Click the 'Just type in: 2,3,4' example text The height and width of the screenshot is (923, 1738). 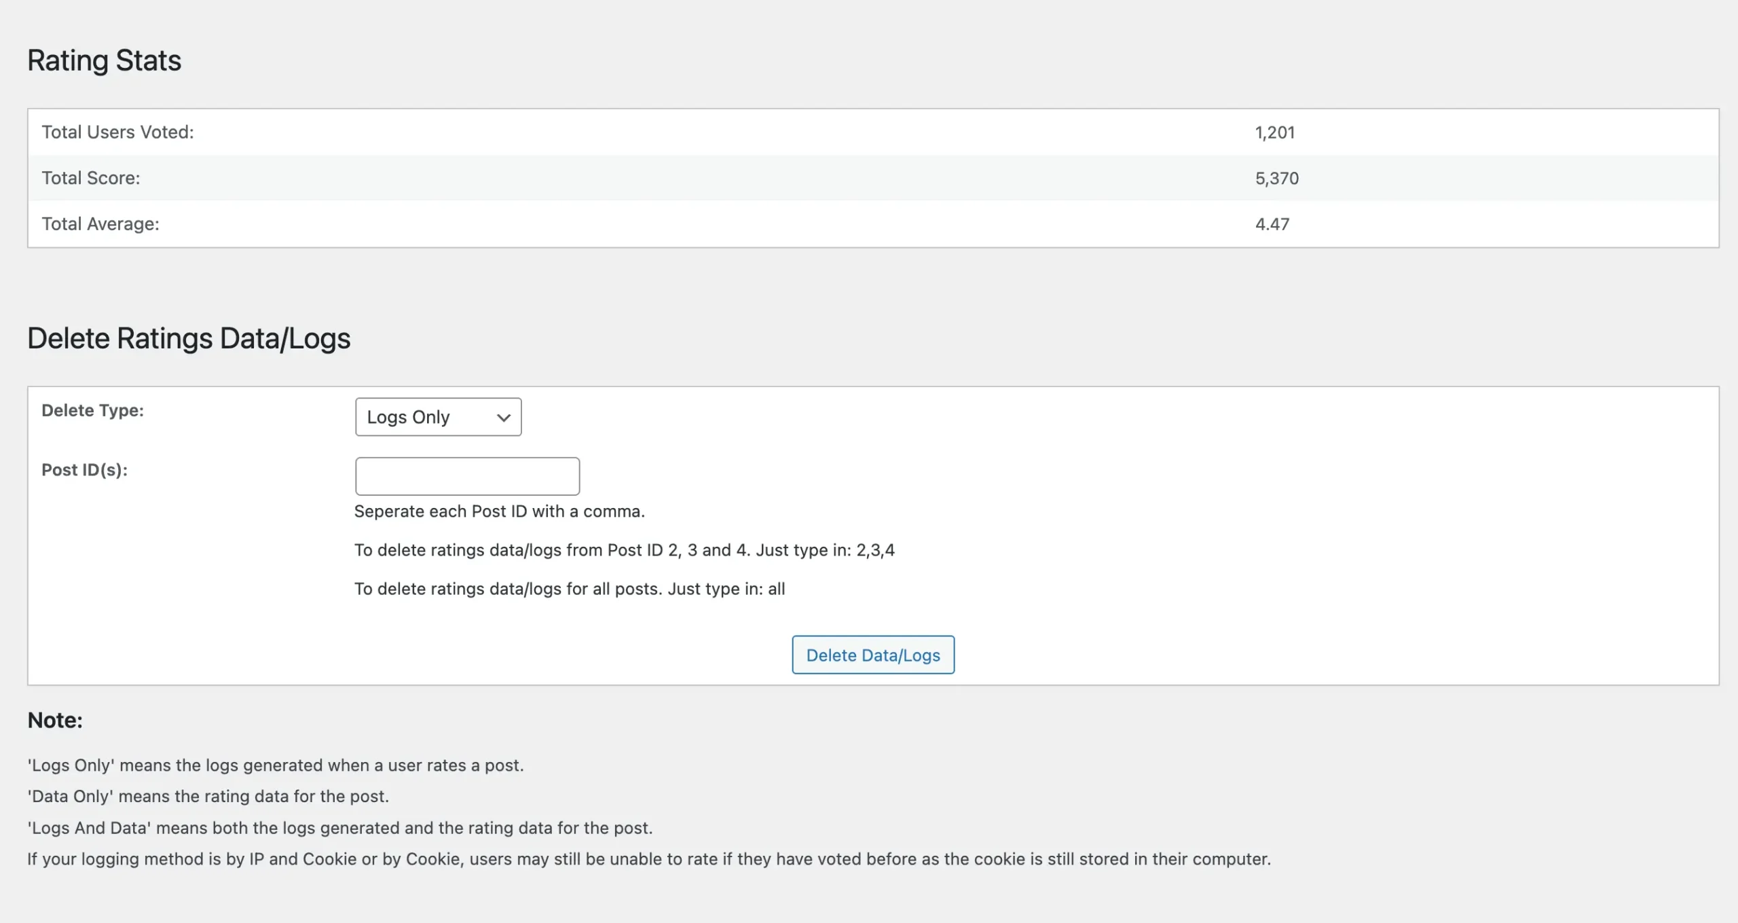point(825,550)
